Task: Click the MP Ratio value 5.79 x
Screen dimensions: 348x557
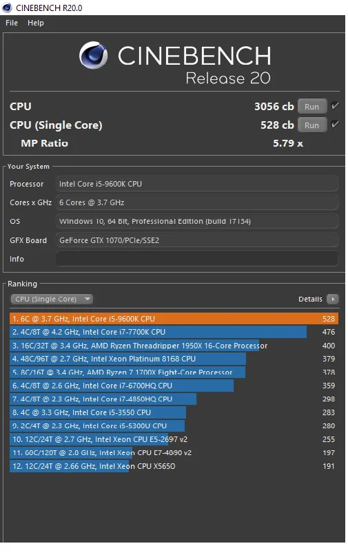Action: [288, 143]
